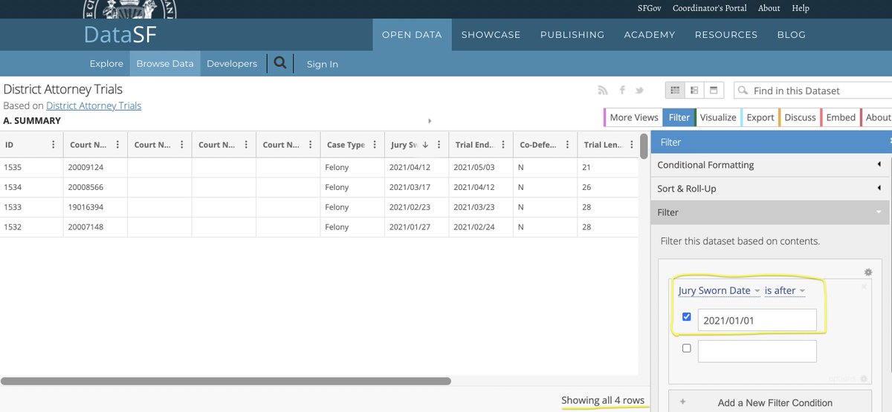Open the 'is after' operator dropdown
The height and width of the screenshot is (412, 892).
point(785,290)
